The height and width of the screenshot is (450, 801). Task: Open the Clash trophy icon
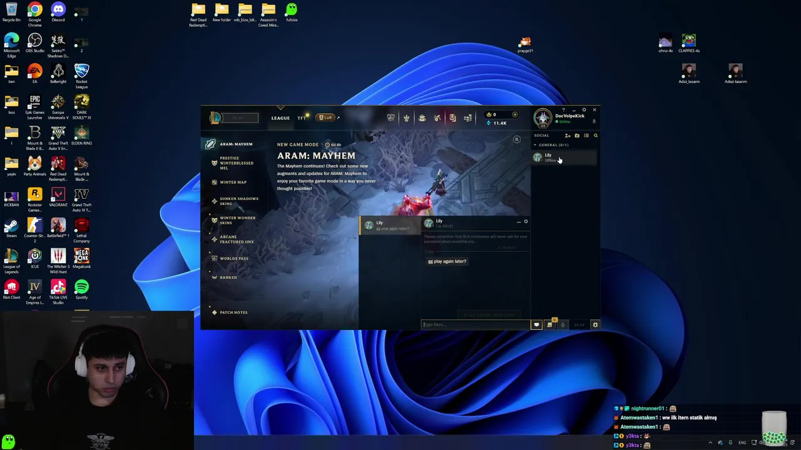(391, 117)
